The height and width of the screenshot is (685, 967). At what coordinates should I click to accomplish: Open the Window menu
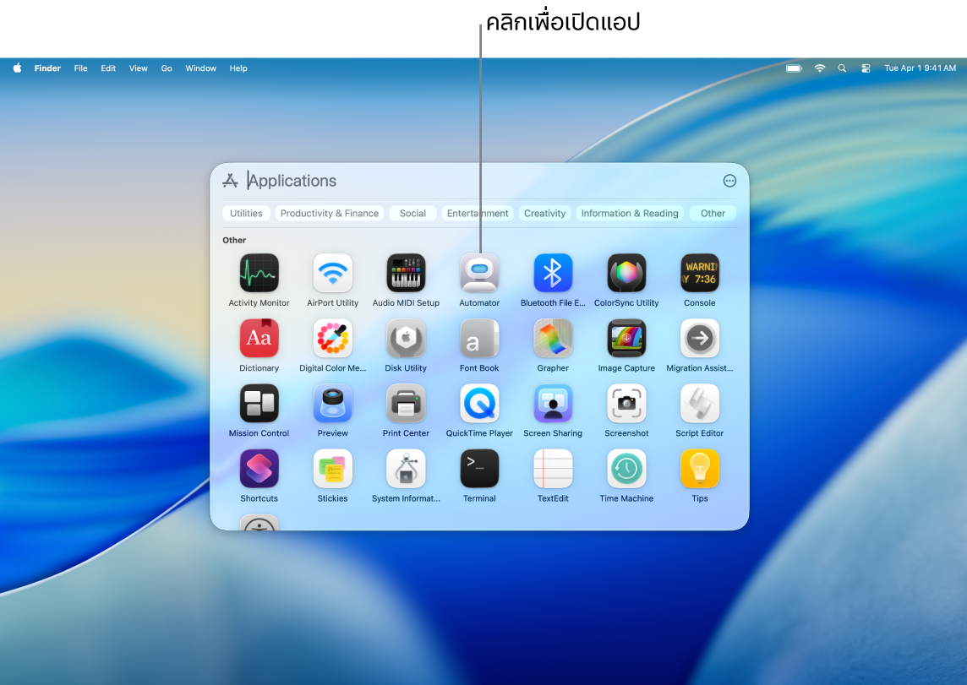click(x=201, y=68)
